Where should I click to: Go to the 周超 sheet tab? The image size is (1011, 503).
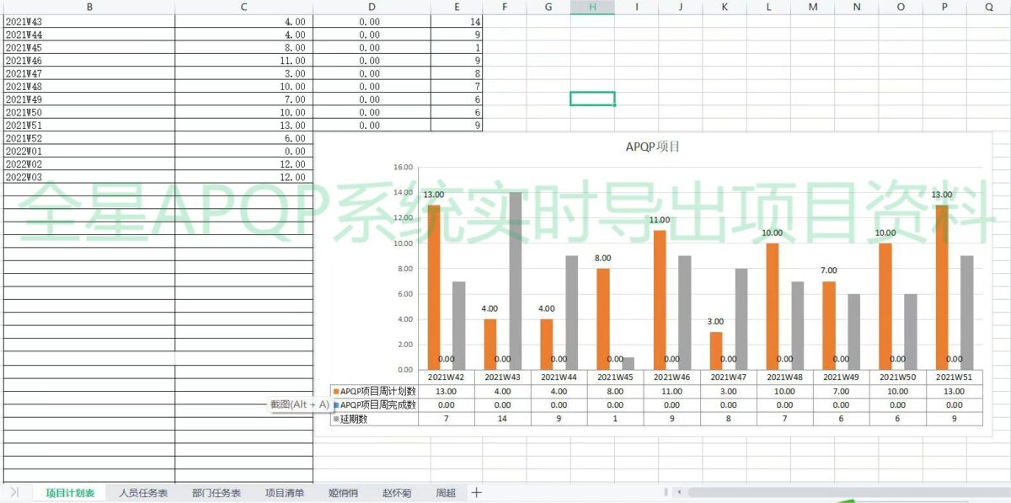(445, 493)
